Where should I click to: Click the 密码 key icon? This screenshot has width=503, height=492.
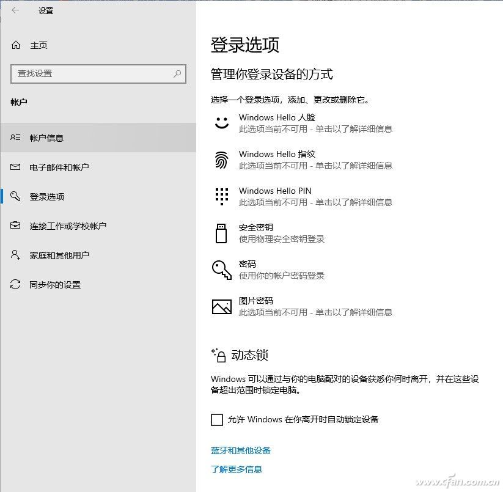(222, 270)
